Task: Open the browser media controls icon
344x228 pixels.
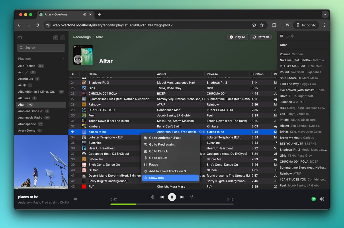Action: [288, 25]
